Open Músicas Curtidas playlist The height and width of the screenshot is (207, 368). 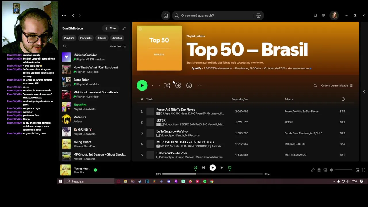[94, 57]
